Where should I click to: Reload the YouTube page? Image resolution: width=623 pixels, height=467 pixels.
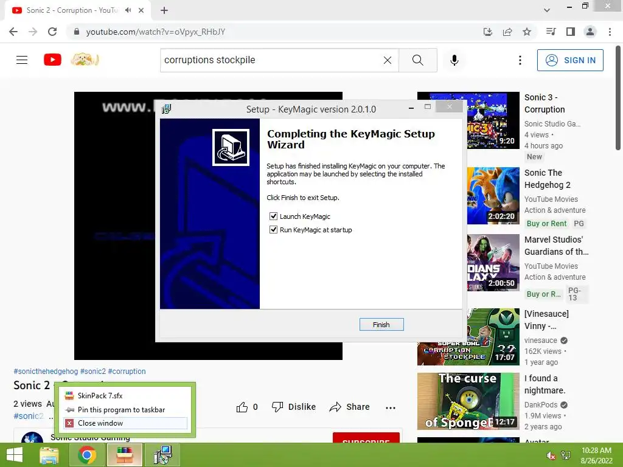point(52,32)
